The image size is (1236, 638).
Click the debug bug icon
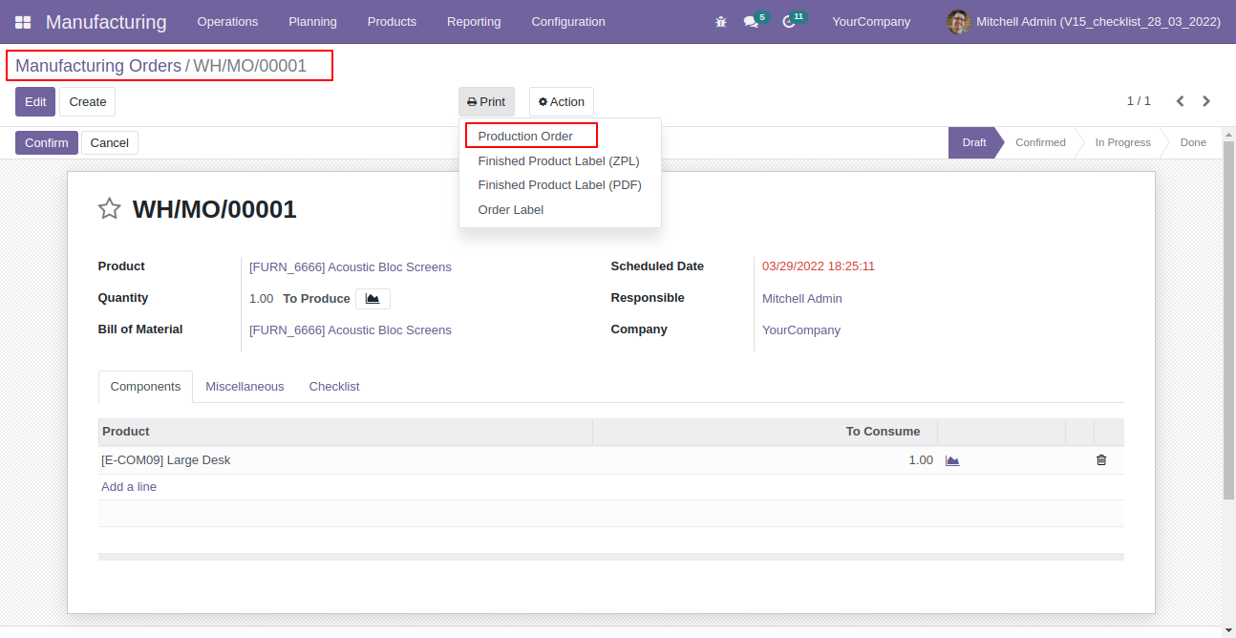click(721, 22)
